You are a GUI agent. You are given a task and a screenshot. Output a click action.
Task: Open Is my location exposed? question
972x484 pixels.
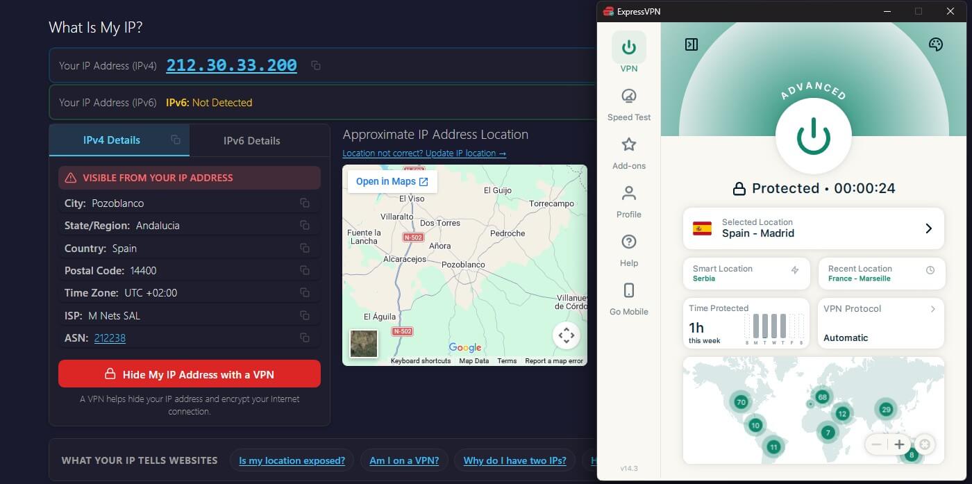tap(292, 460)
